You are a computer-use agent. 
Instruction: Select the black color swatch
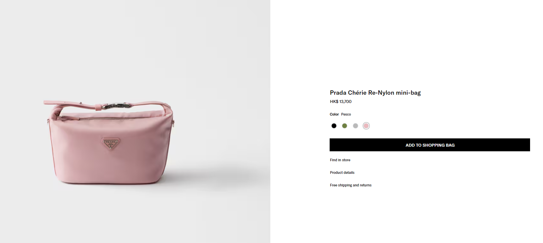coord(334,126)
